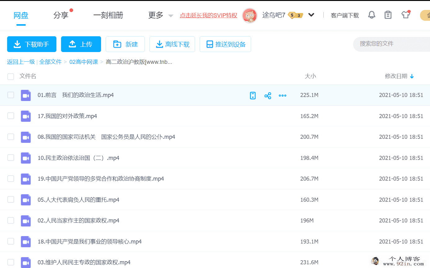This screenshot has width=430, height=268.
Task: Open file 17.我国的对外政策.mp4
Action: [67, 116]
